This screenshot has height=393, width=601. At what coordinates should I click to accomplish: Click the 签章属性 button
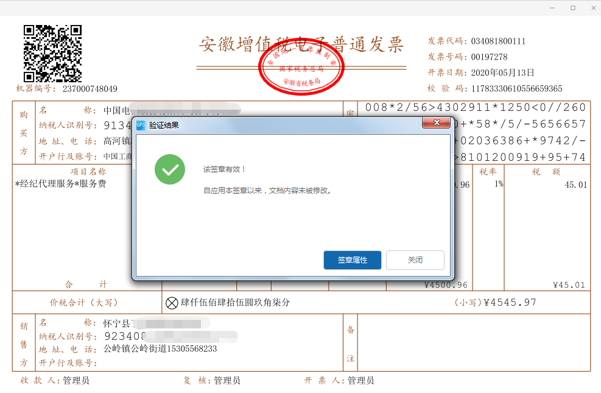tap(352, 260)
